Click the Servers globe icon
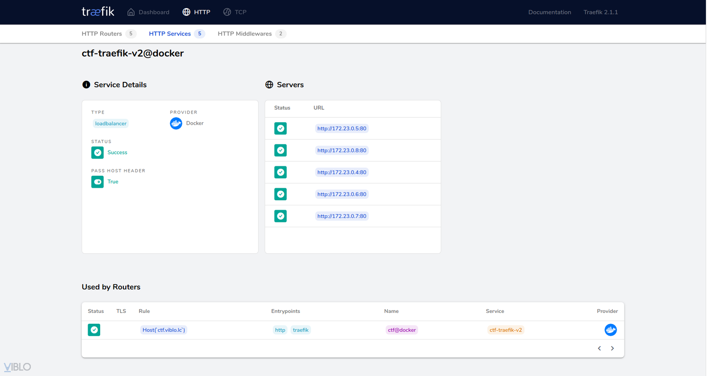This screenshot has height=376, width=709. click(x=269, y=84)
